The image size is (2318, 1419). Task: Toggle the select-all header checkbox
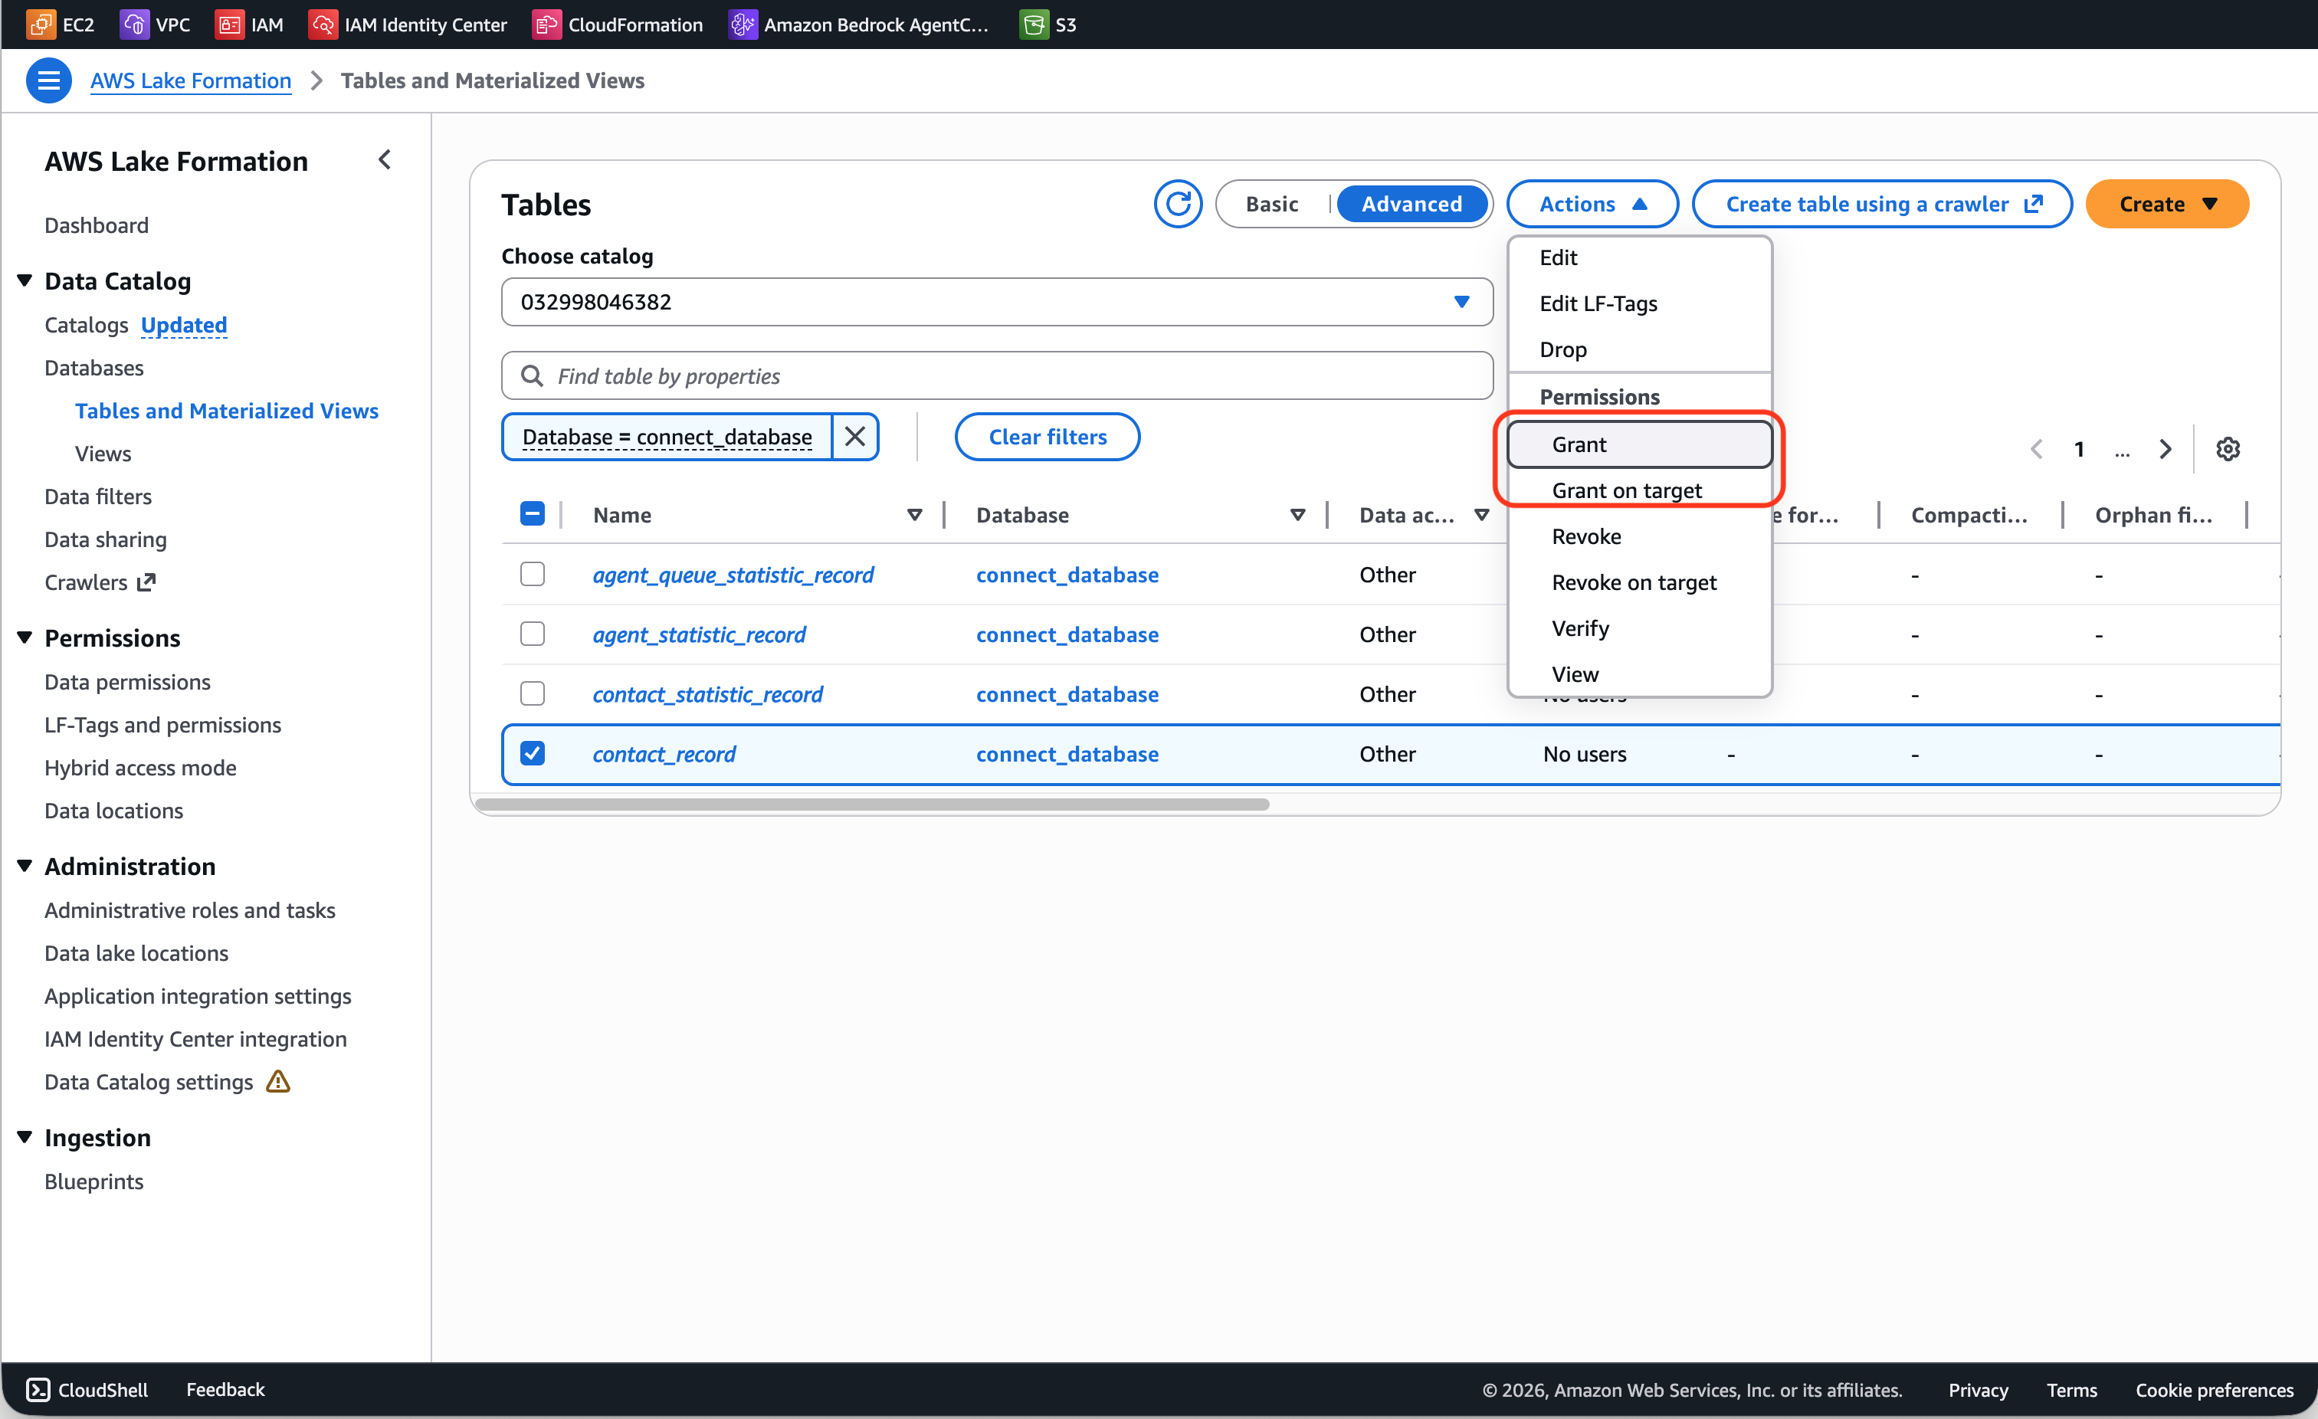coord(533,514)
